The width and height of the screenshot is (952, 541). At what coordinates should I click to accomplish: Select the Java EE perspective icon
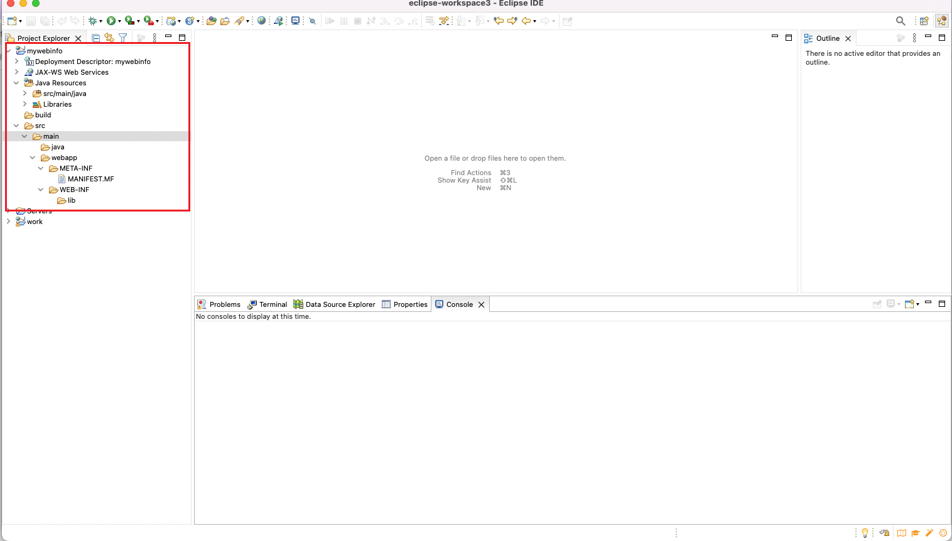(941, 21)
